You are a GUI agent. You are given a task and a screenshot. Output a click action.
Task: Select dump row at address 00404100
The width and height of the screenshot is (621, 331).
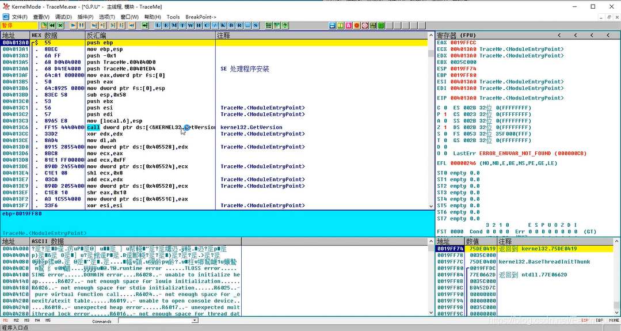coord(120,275)
